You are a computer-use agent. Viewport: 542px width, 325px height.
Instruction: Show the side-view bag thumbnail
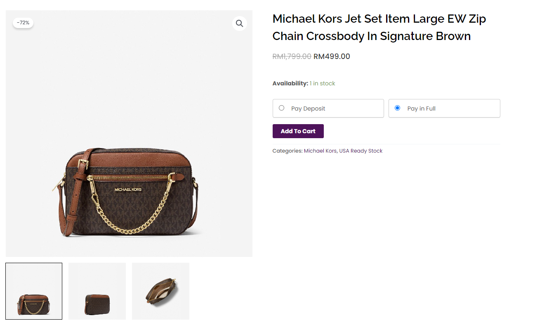coord(97,291)
